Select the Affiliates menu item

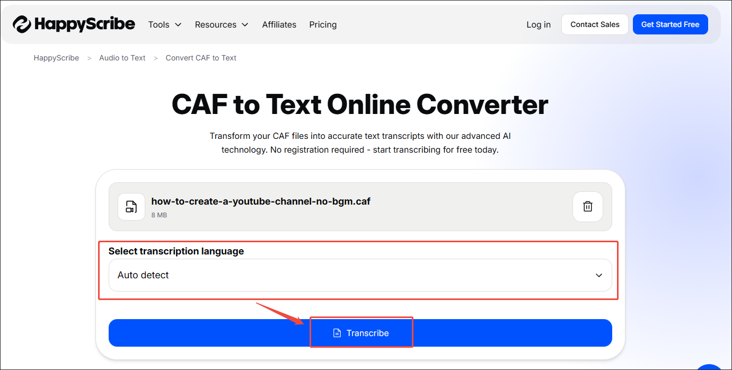pyautogui.click(x=279, y=24)
